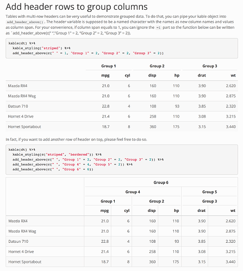Click "Hornet 4 Drive" row name in the bordered table
The height and width of the screenshot is (271, 243).
[x=21, y=251]
